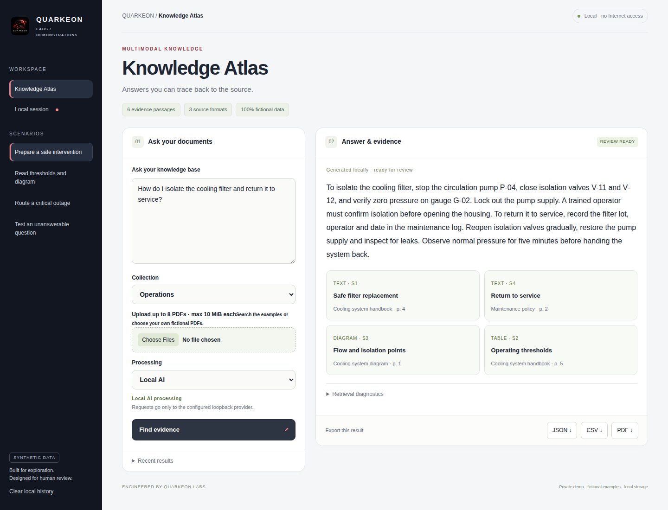Open the Operating thresholds evidence card
668x510 pixels.
[x=560, y=350]
